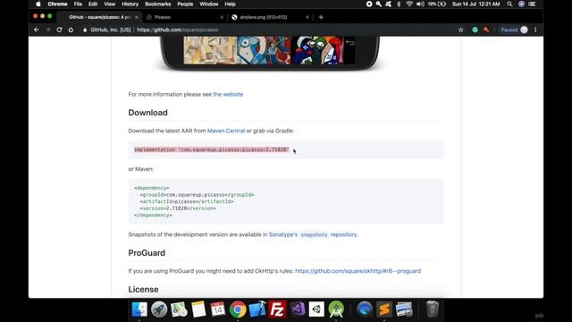The height and width of the screenshot is (322, 572).
Task: Click the version 2.71828 XML line
Action: tap(178, 208)
